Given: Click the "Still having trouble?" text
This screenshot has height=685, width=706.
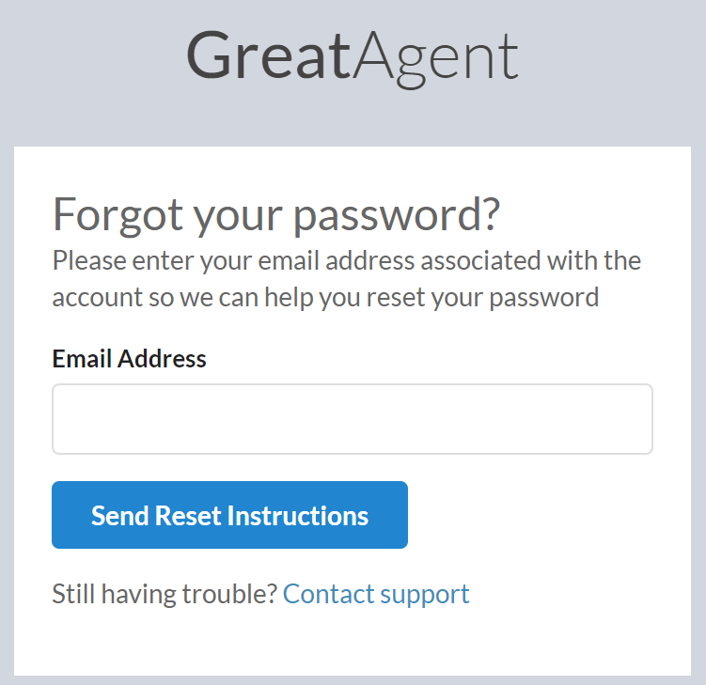Looking at the screenshot, I should coord(165,594).
